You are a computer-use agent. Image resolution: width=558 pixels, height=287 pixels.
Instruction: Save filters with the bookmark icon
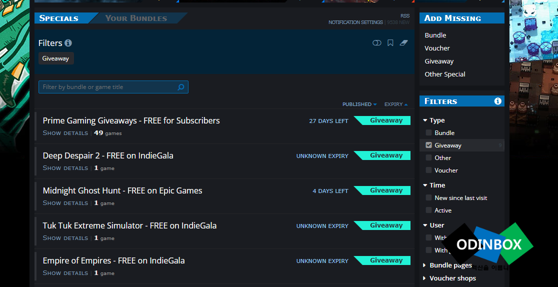pyautogui.click(x=390, y=43)
